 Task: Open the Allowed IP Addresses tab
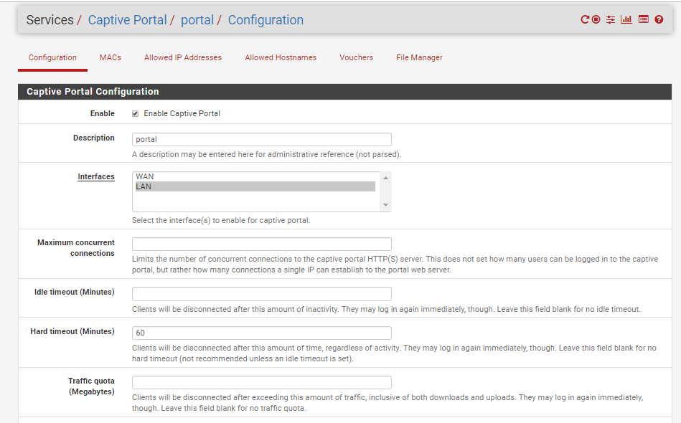(183, 57)
